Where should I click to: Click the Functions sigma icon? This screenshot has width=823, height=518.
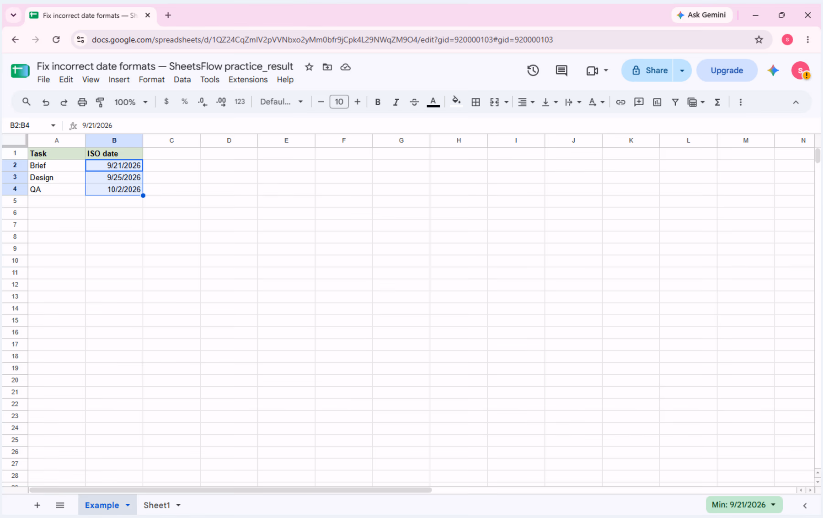(x=717, y=102)
